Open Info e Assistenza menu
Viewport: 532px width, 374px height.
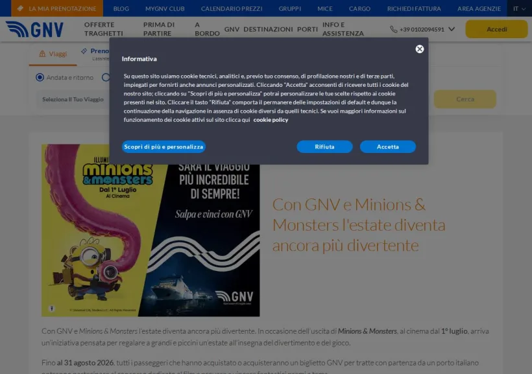[x=343, y=29]
